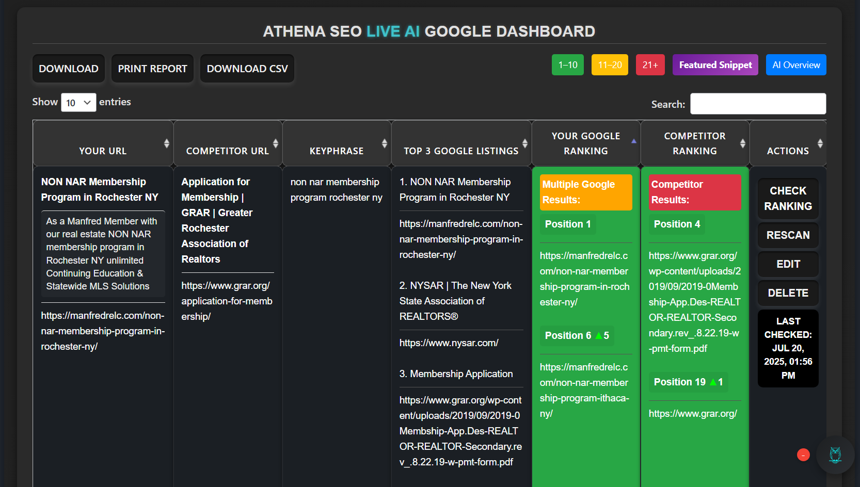
Task: Select the yellow 11–20 ranking legend
Action: click(610, 65)
